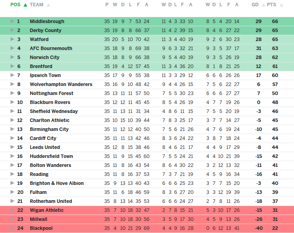The width and height of the screenshot is (294, 233).
Task: Click the PTS column header label
Action: [x=277, y=5]
